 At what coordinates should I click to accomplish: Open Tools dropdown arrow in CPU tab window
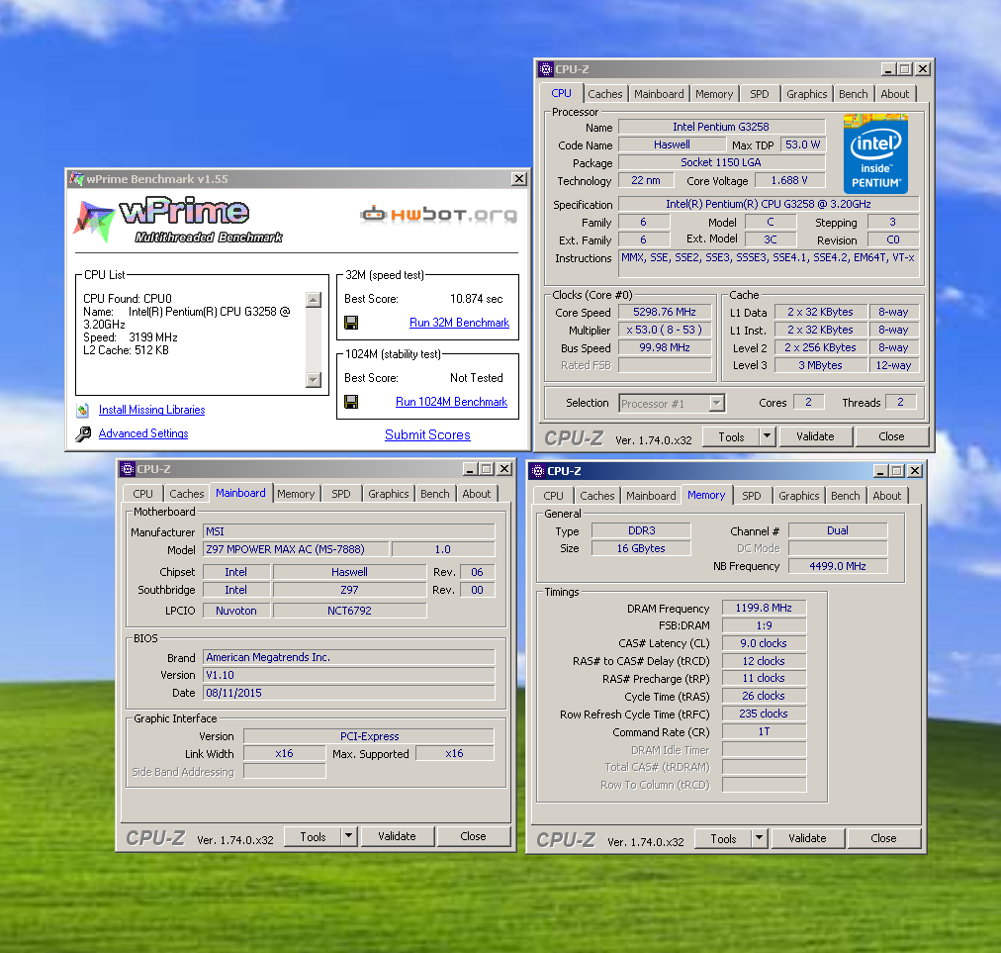767,436
